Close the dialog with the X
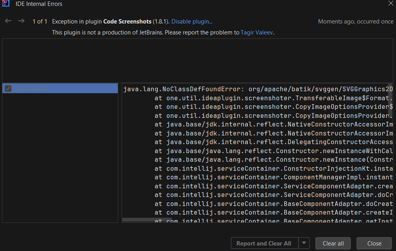Image resolution: width=396 pixels, height=251 pixels. tap(391, 4)
